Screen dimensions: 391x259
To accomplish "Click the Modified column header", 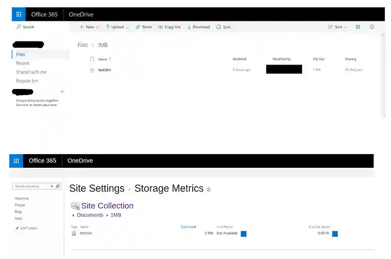I will tap(239, 59).
